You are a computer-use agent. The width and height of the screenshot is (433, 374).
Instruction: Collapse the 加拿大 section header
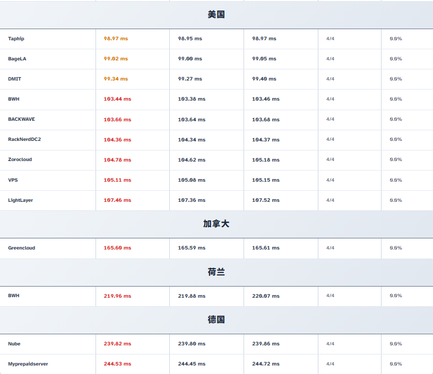[x=216, y=224]
